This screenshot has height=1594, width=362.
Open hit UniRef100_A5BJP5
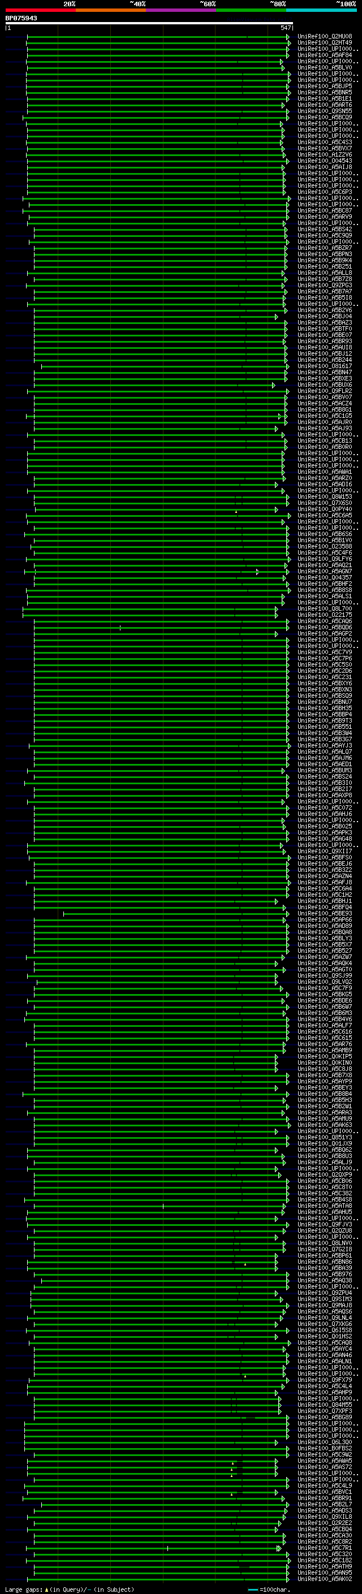click(x=325, y=86)
